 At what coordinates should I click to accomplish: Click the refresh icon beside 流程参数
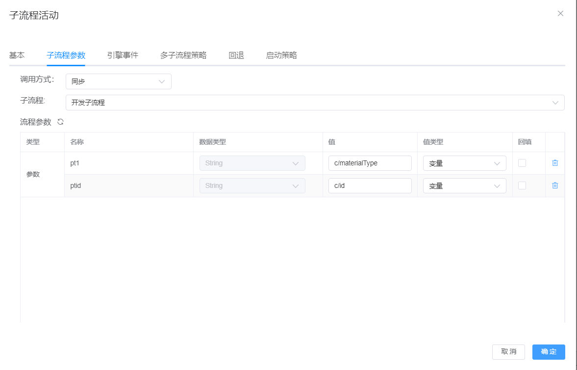(x=60, y=122)
